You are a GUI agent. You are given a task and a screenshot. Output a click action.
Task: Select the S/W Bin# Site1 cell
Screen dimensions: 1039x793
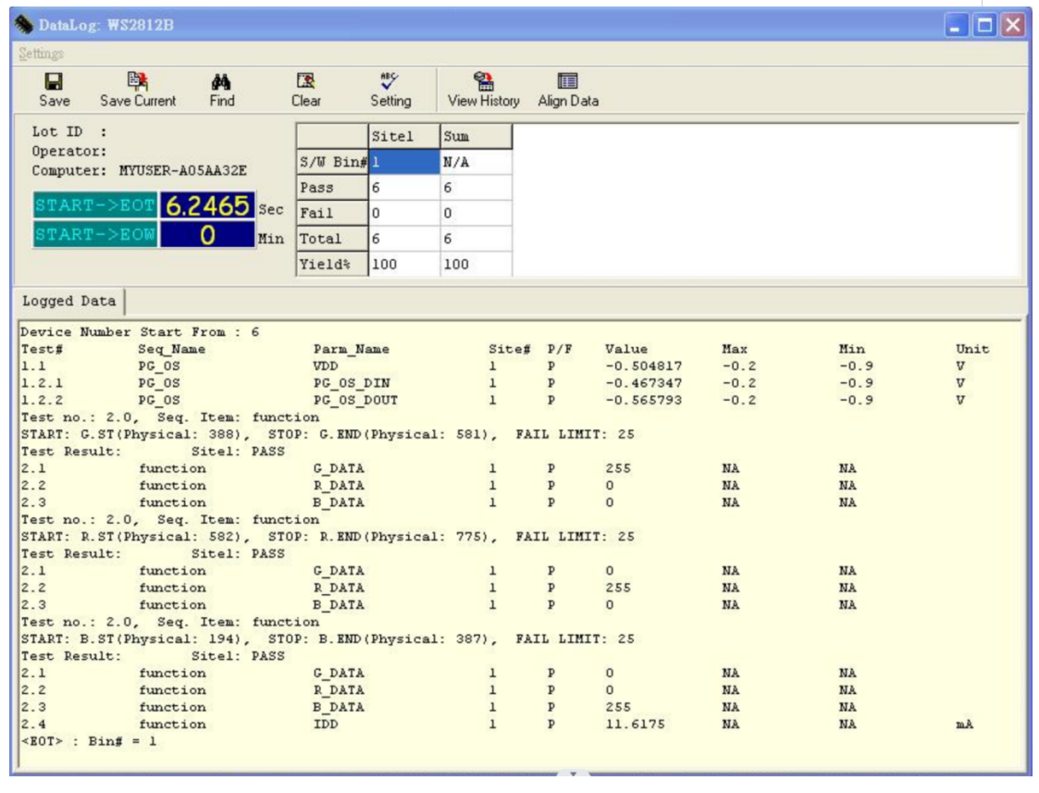(x=403, y=162)
